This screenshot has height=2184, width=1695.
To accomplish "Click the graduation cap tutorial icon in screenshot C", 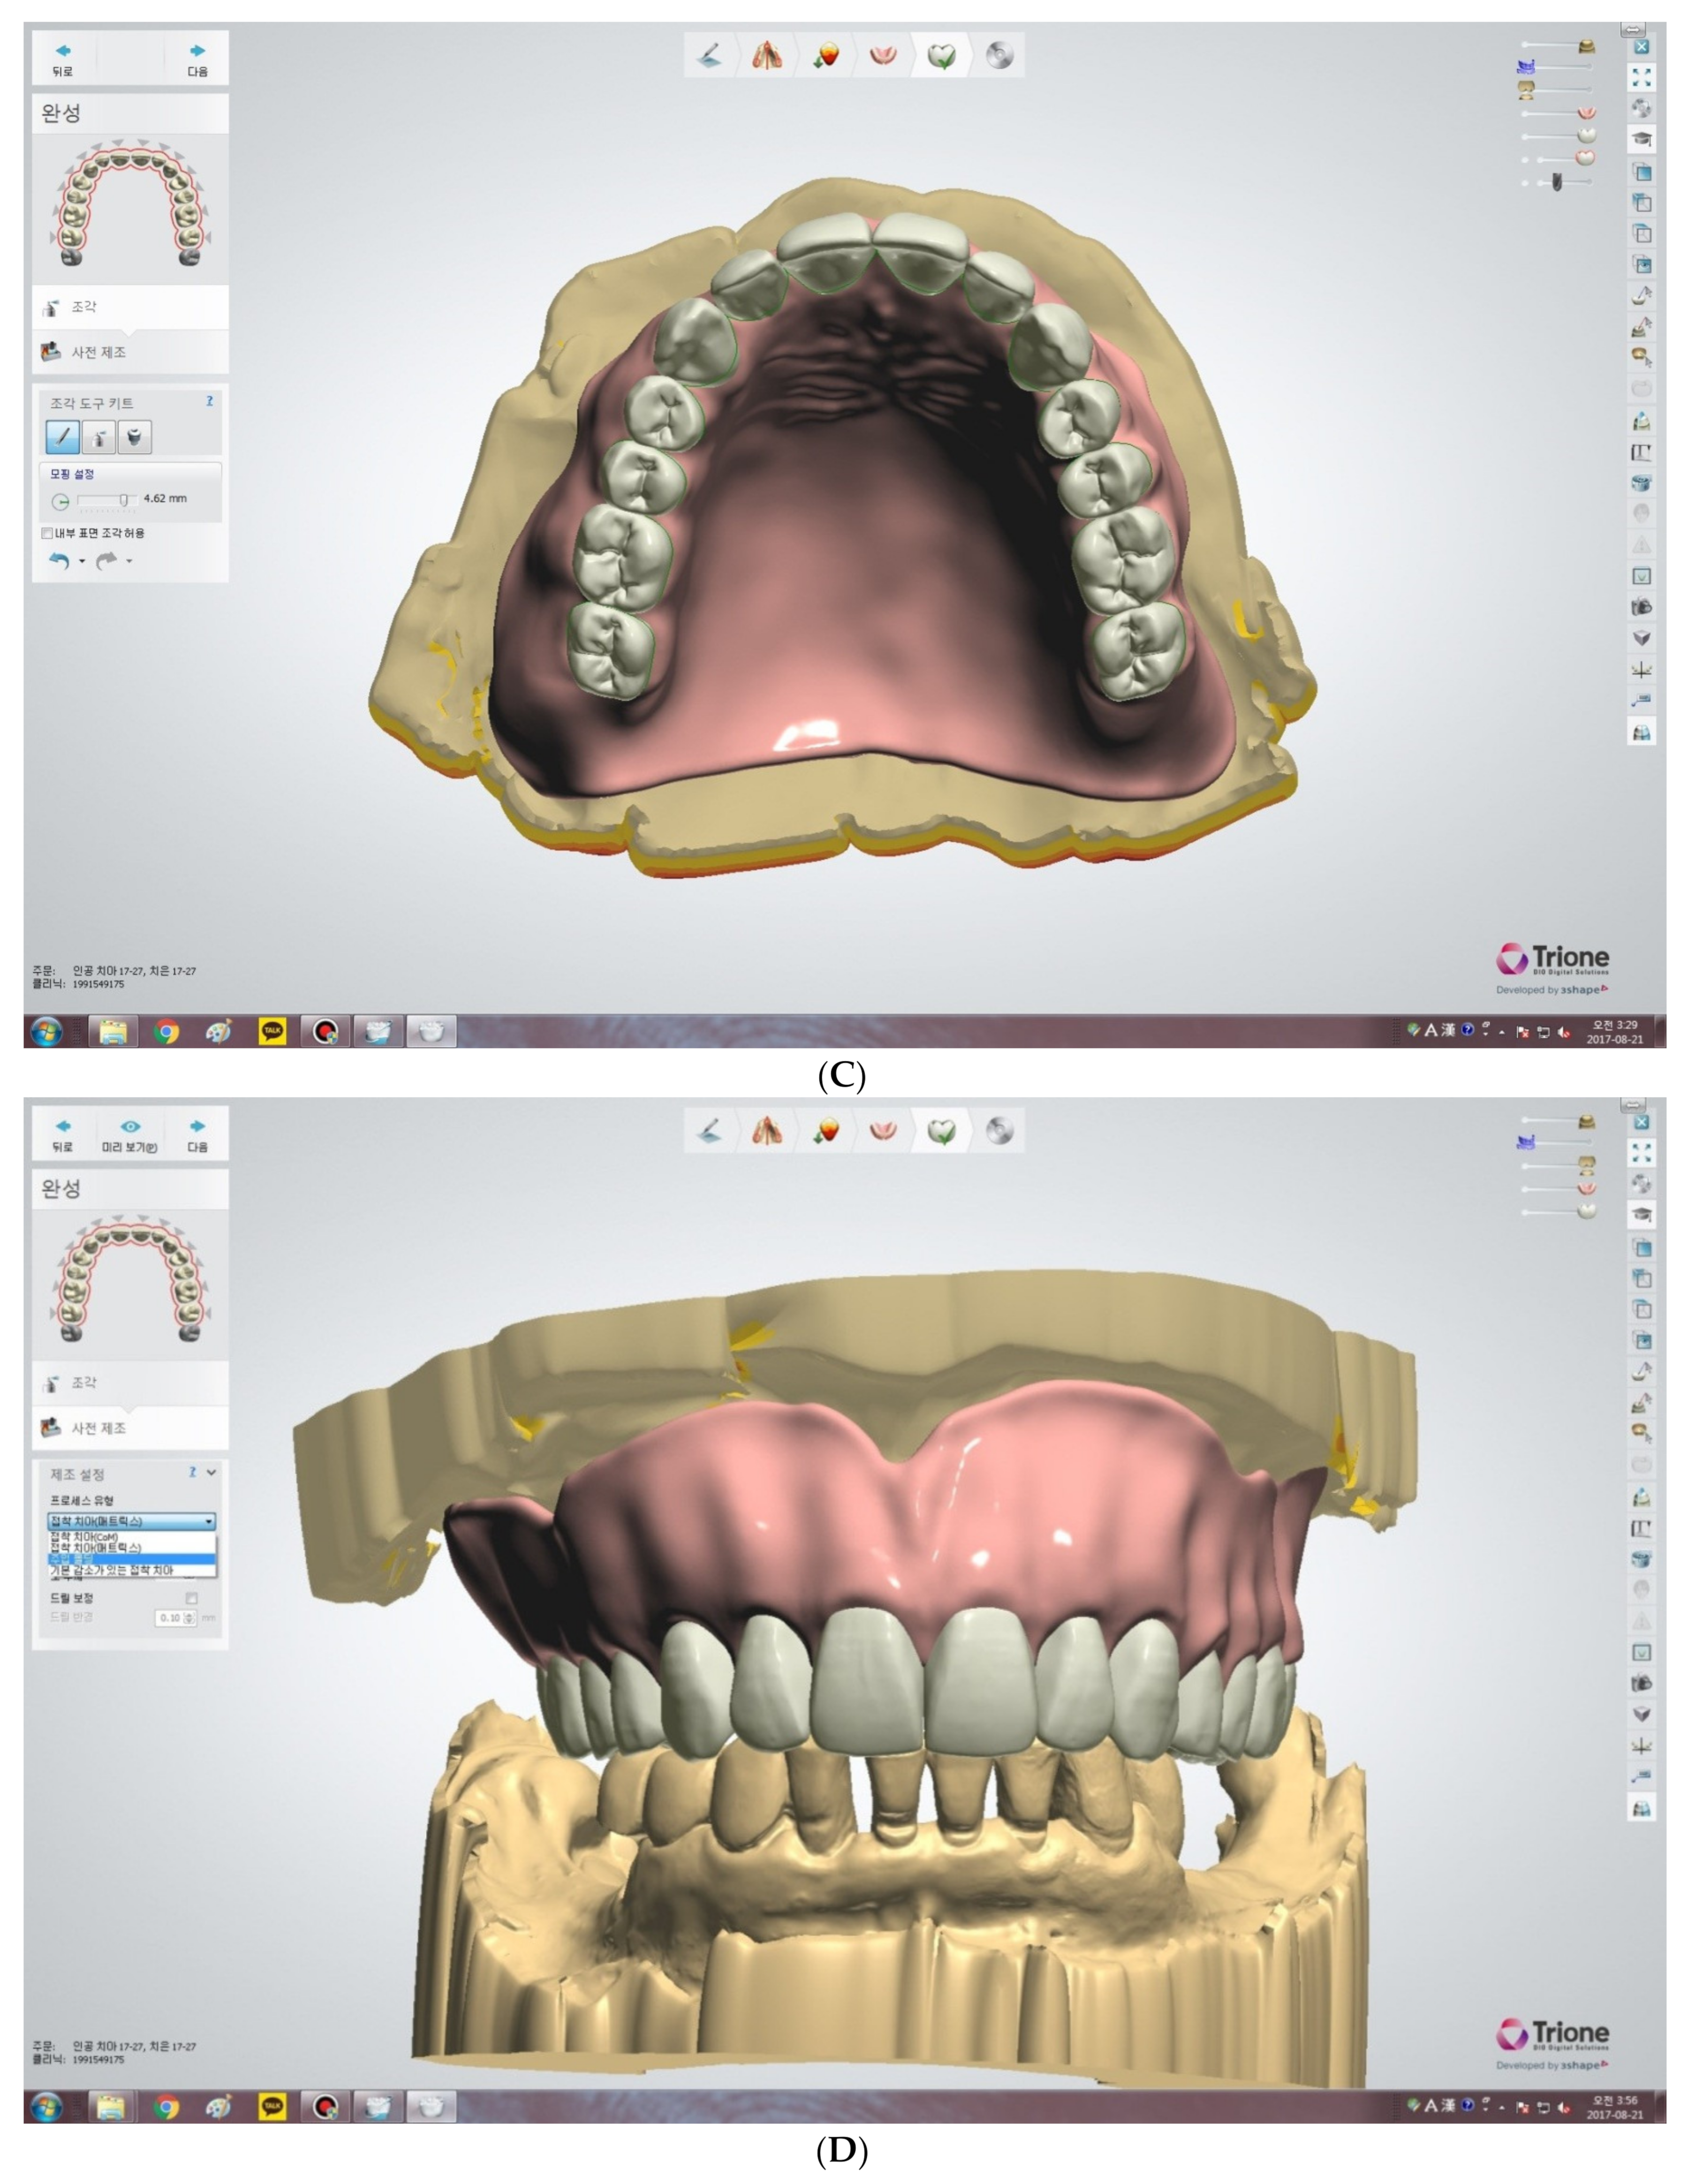I will click(x=1641, y=139).
